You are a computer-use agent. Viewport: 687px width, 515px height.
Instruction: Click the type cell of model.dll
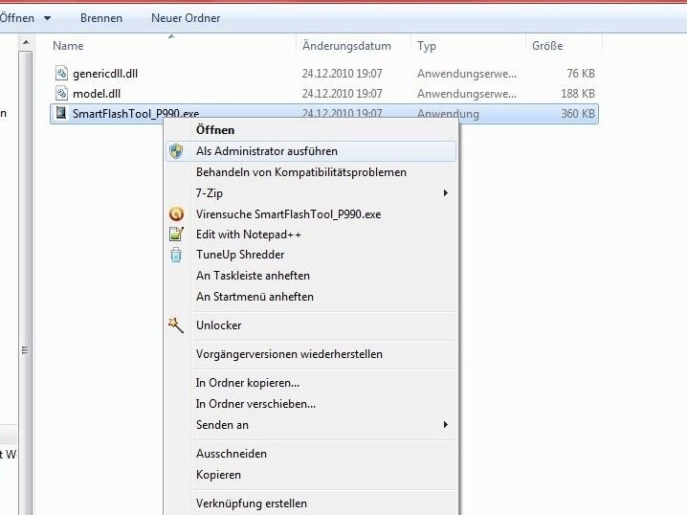pos(467,94)
